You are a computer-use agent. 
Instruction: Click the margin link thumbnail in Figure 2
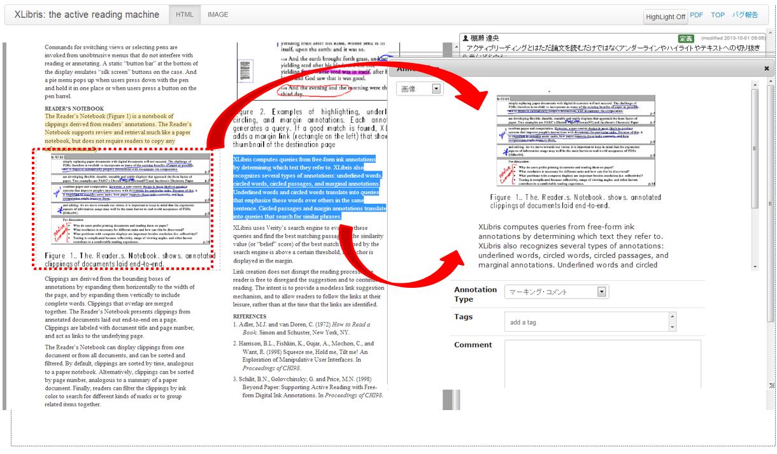click(246, 71)
